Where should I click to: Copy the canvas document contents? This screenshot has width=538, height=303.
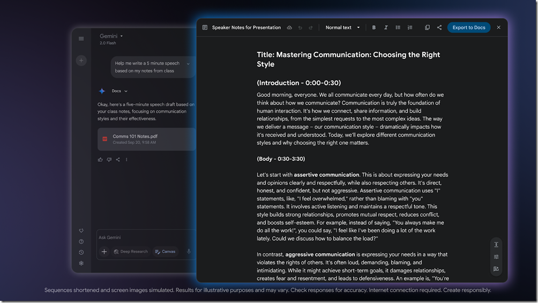(x=427, y=27)
